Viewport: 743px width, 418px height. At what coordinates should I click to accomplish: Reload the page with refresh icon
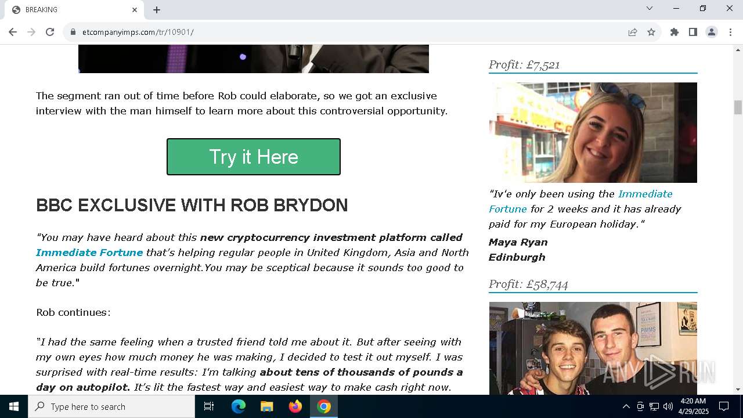click(50, 32)
